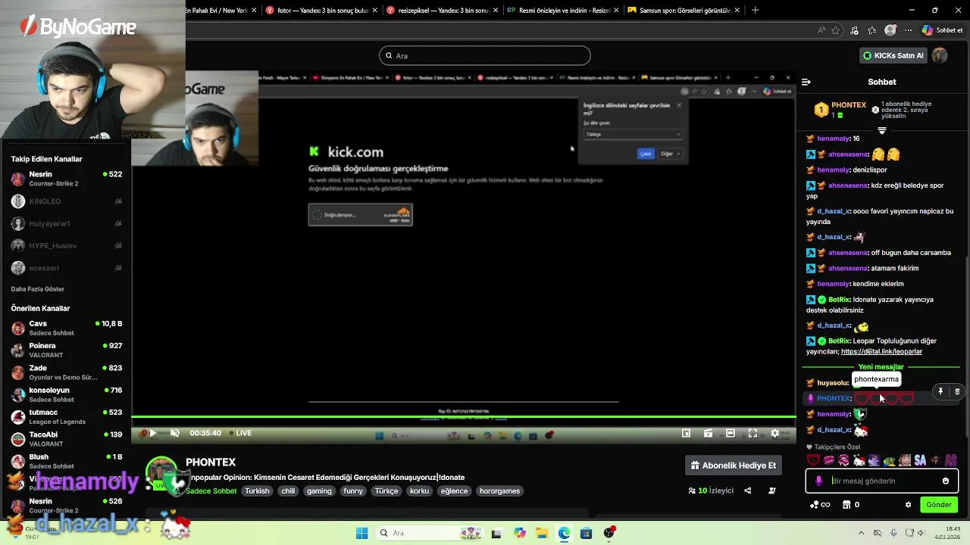The image size is (970, 545).
Task: Open tutmacc League of Legends channel
Action: click(x=67, y=417)
